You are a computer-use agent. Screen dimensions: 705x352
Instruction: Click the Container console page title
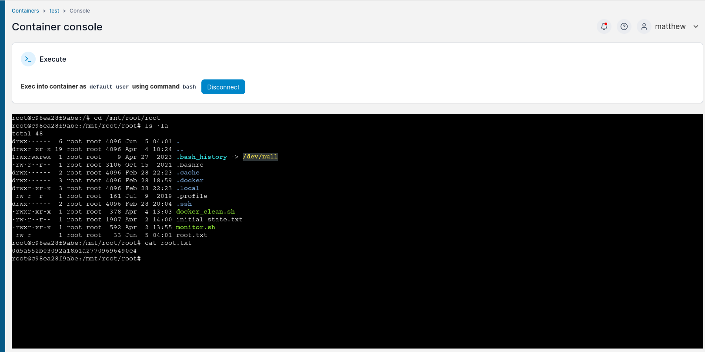pyautogui.click(x=57, y=27)
